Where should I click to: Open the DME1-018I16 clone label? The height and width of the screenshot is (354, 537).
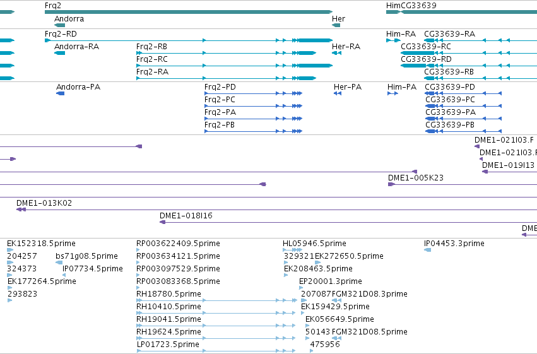tap(186, 216)
